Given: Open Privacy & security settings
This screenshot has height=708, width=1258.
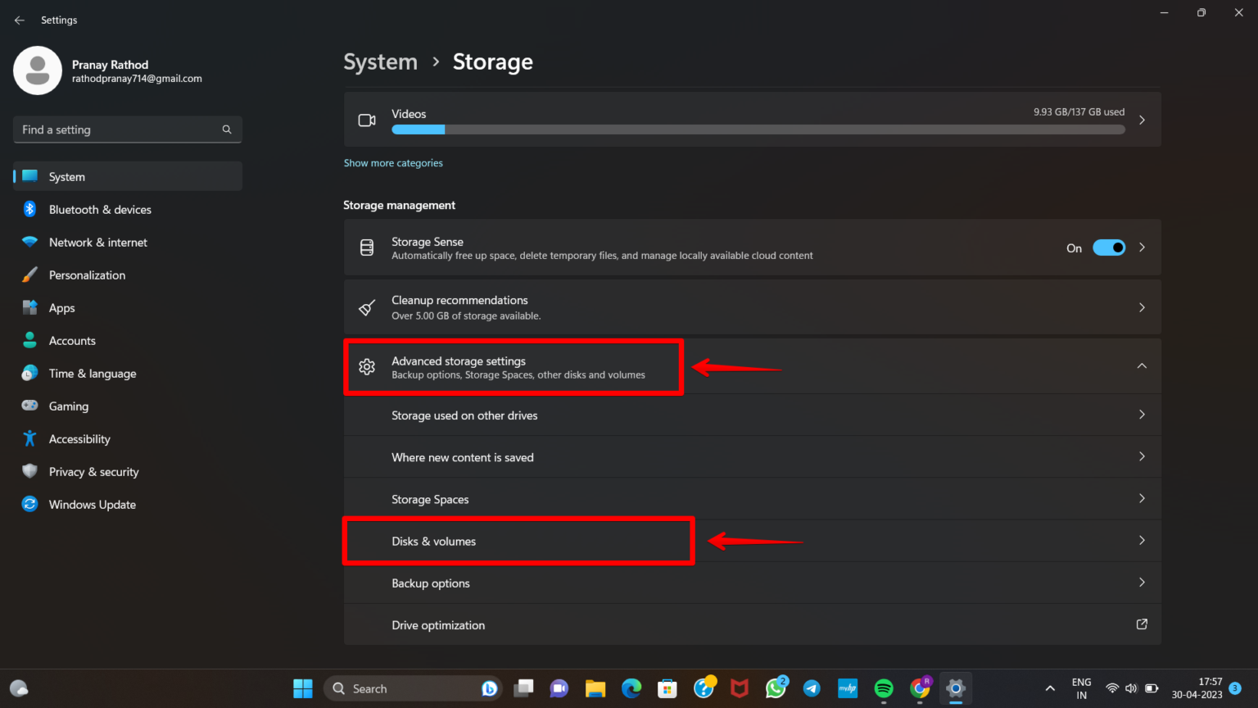Looking at the screenshot, I should (x=93, y=471).
